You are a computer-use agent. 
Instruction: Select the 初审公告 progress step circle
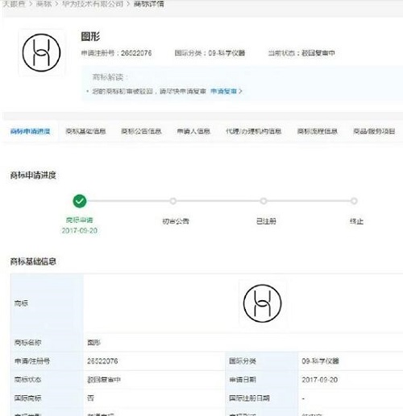[172, 201]
